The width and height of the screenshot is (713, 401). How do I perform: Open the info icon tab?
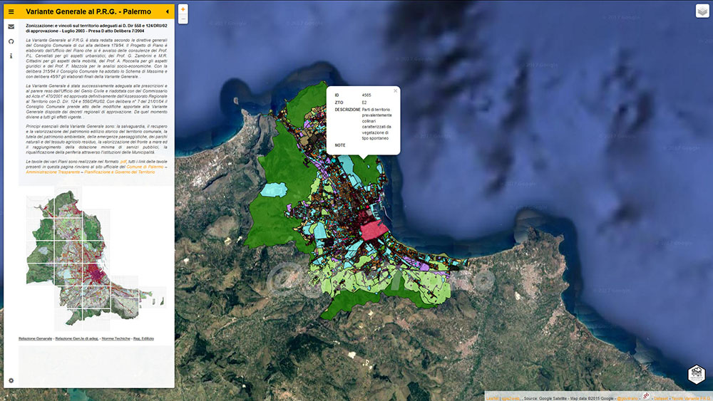click(x=11, y=56)
